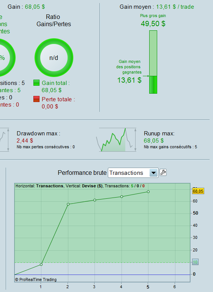The image size is (213, 292).
Task: Click the ProRealTime Trading copyright text
Action: (x=36, y=279)
